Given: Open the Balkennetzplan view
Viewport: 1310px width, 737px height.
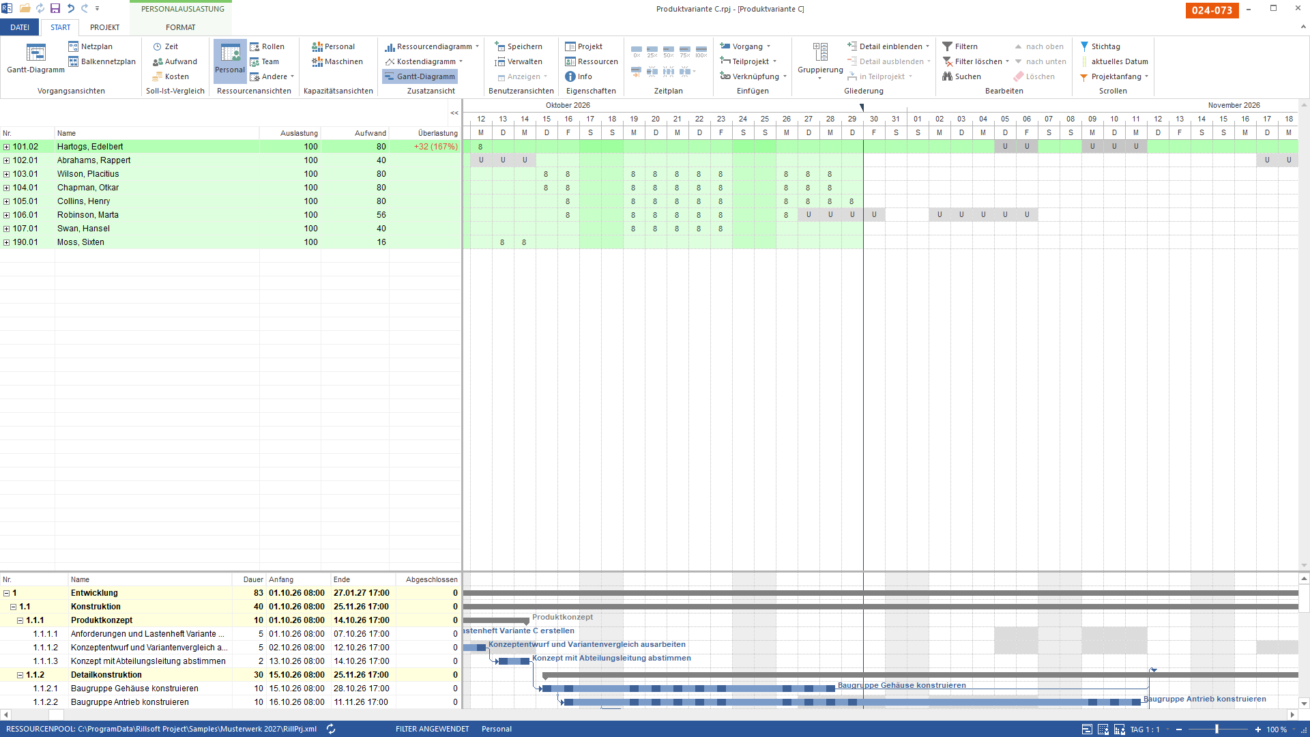Looking at the screenshot, I should tap(102, 61).
